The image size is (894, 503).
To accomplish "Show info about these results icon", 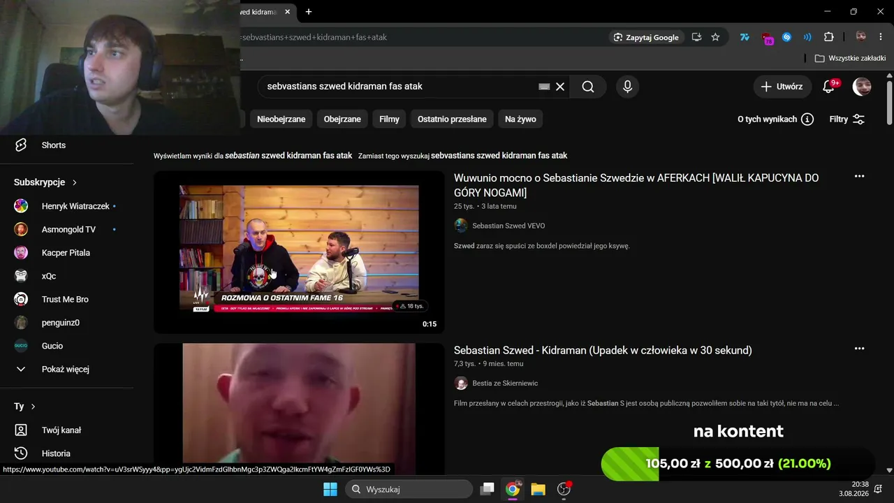I will pyautogui.click(x=807, y=119).
